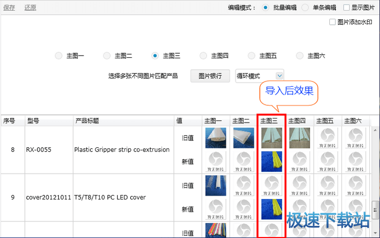Select the 主图六 radio button
Image resolution: width=380 pixels, height=238 pixels.
click(x=300, y=56)
